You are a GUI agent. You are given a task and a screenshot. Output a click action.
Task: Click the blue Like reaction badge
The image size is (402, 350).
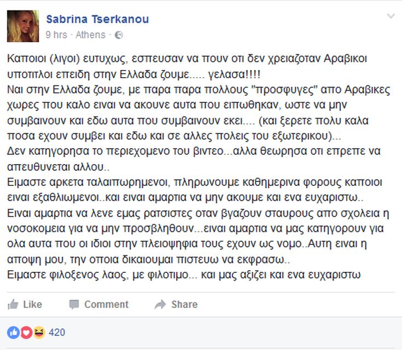pyautogui.click(x=13, y=332)
